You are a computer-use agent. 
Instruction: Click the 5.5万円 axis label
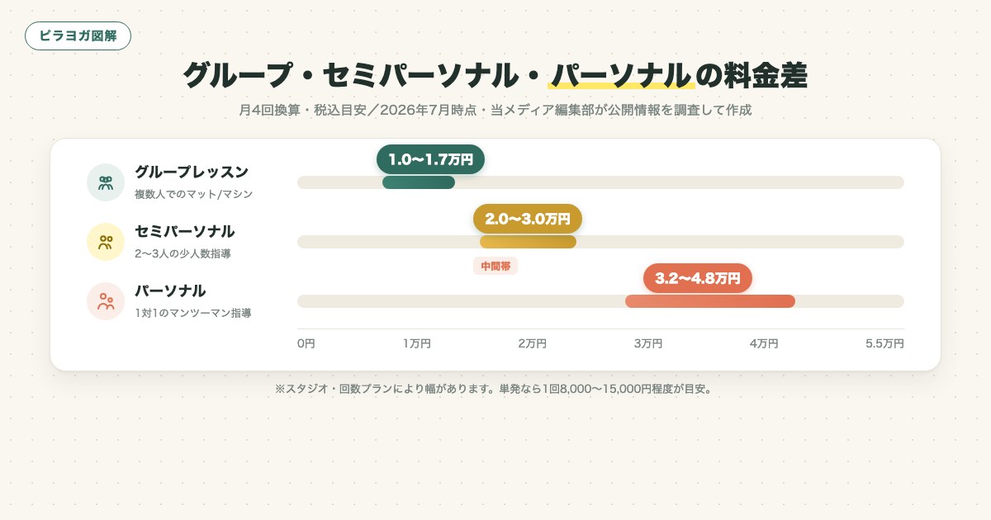(x=884, y=343)
